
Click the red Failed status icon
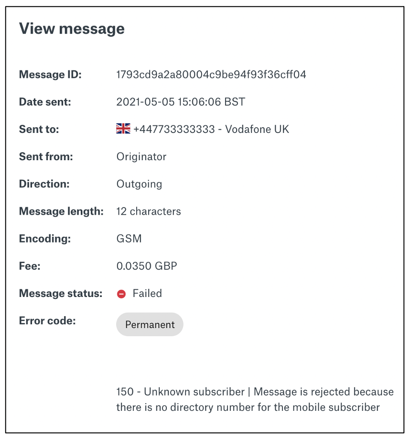point(121,294)
